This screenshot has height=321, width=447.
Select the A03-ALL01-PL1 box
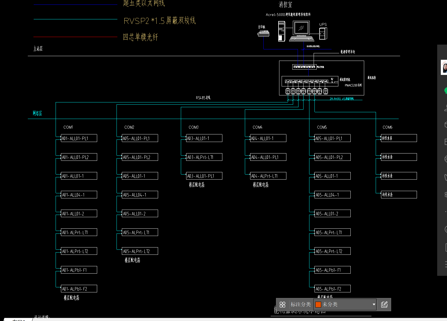pyautogui.click(x=204, y=176)
